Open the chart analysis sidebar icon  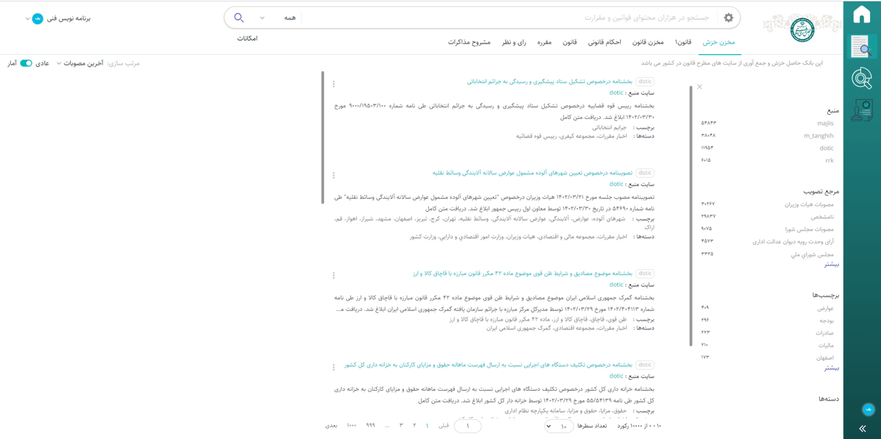(x=862, y=78)
